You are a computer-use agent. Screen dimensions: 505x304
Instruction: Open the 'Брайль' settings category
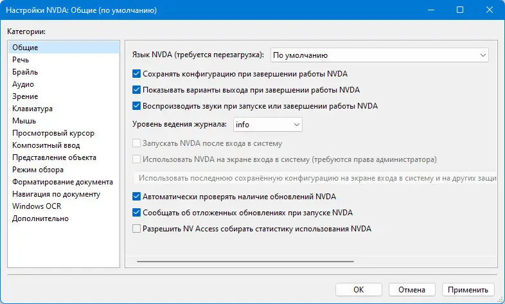coord(25,72)
